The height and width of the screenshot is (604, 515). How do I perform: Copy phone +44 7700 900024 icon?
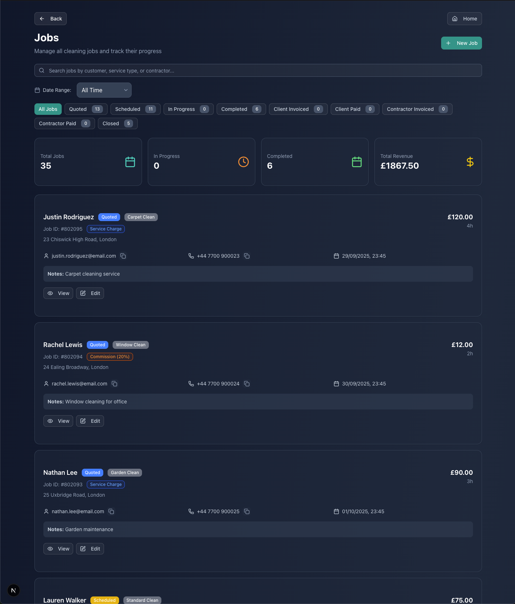pos(247,384)
